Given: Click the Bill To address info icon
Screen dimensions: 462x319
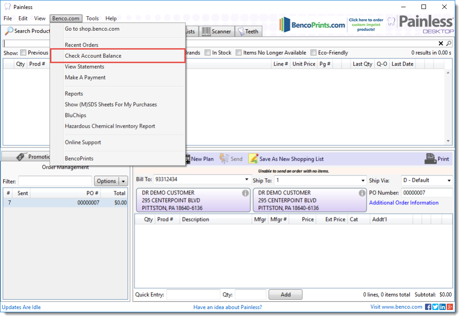Looking at the screenshot, I should point(245,193).
